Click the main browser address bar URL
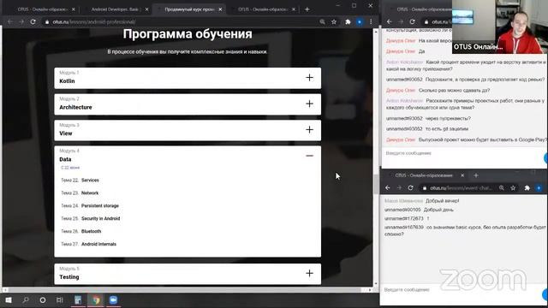This screenshot has width=548, height=308. coord(94,21)
